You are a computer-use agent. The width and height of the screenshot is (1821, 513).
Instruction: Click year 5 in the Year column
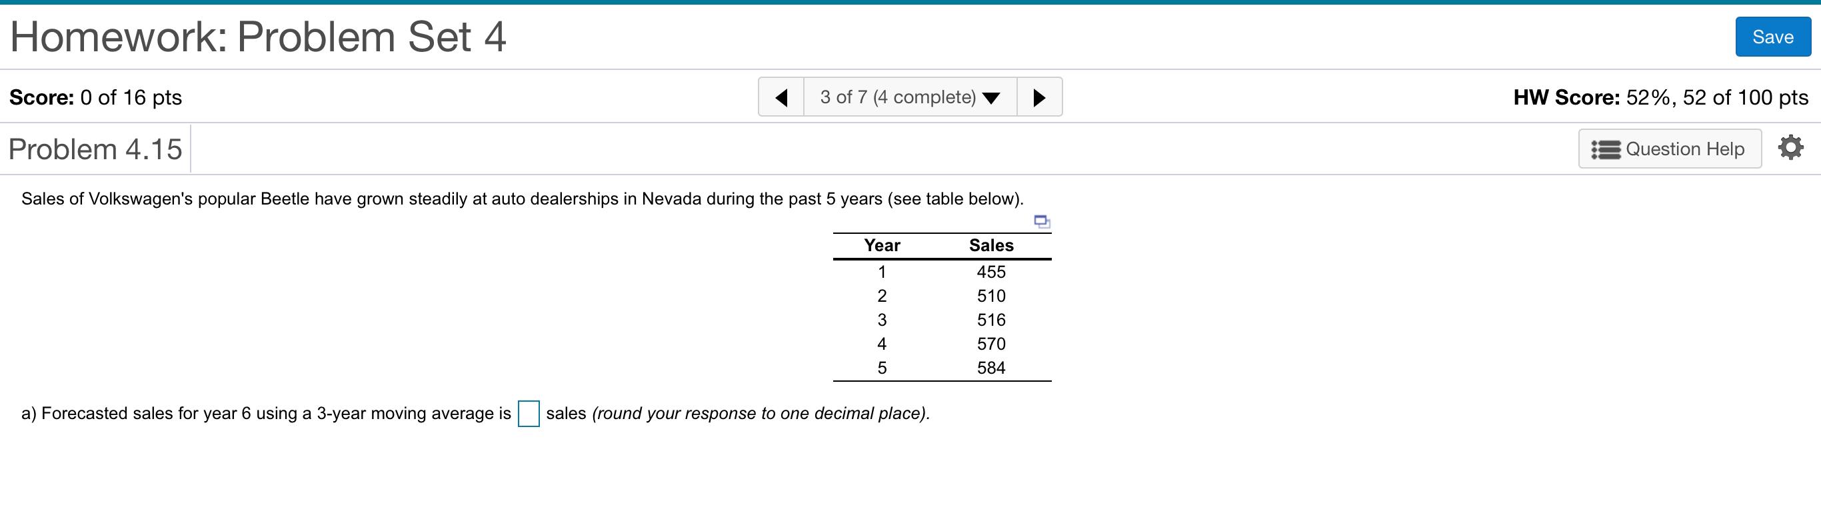coord(882,368)
